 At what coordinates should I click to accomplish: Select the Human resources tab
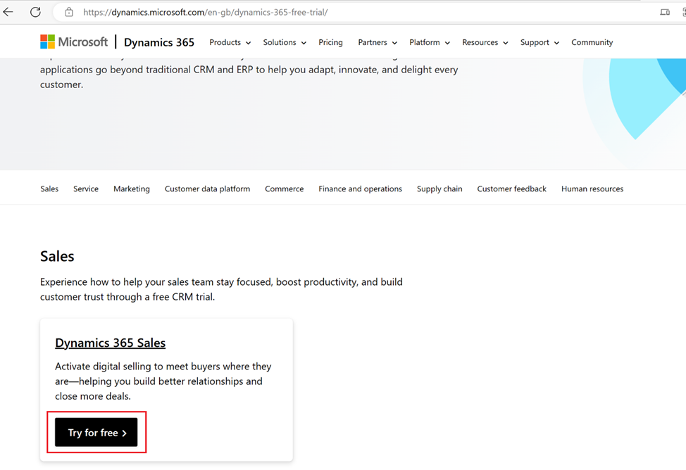pyautogui.click(x=592, y=189)
